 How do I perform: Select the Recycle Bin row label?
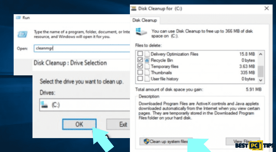(162, 60)
